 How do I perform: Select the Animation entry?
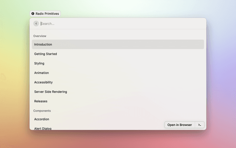[41, 73]
